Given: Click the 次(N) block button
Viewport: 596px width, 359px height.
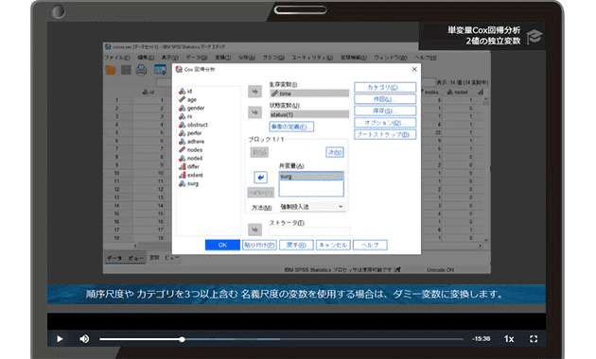Looking at the screenshot, I should (335, 152).
